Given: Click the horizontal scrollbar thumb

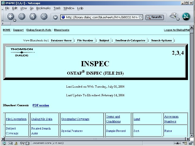Looking at the screenshot, I should [x=95, y=139].
